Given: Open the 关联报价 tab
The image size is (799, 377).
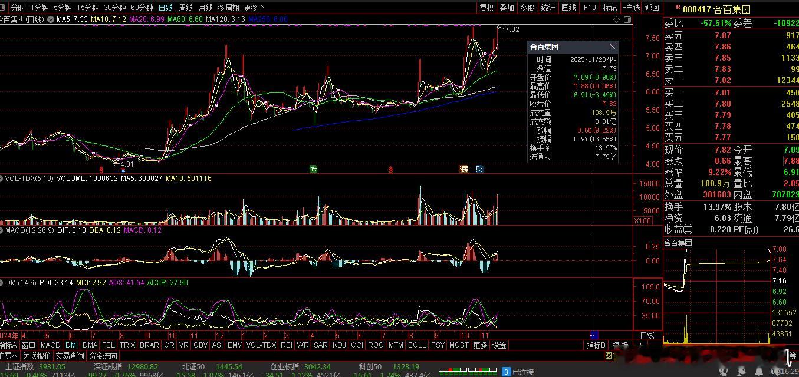Looking at the screenshot, I should click(37, 356).
